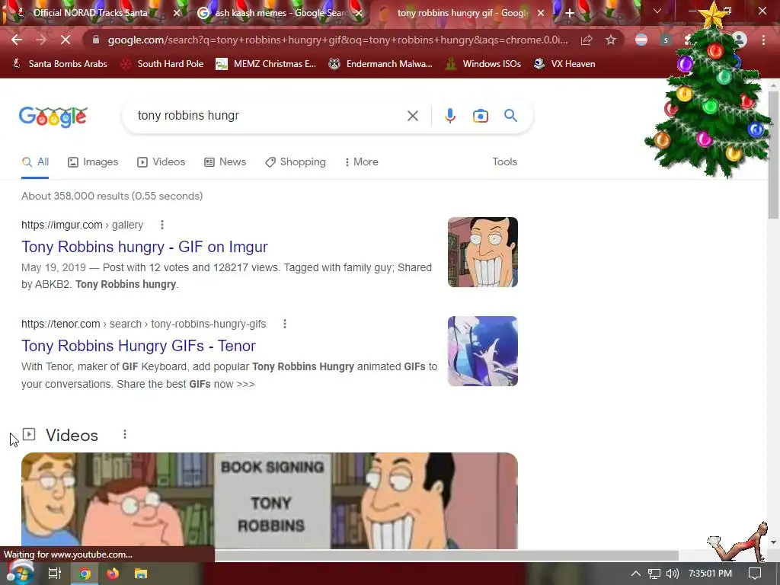Open Endermanch Malware bookmark
780x585 pixels.
tap(381, 64)
